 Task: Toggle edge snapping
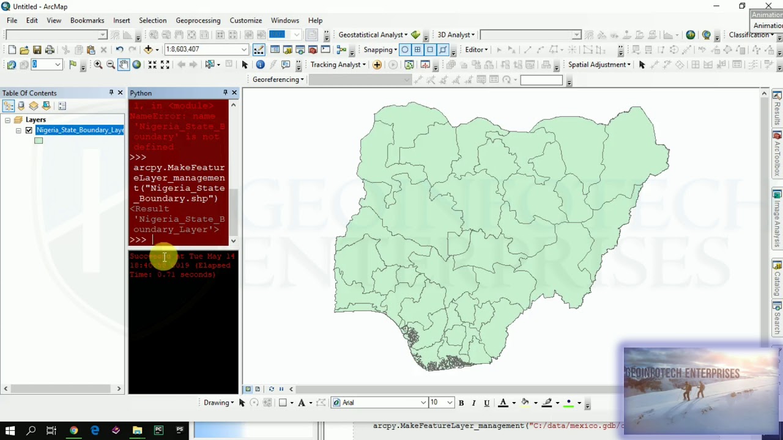(443, 50)
